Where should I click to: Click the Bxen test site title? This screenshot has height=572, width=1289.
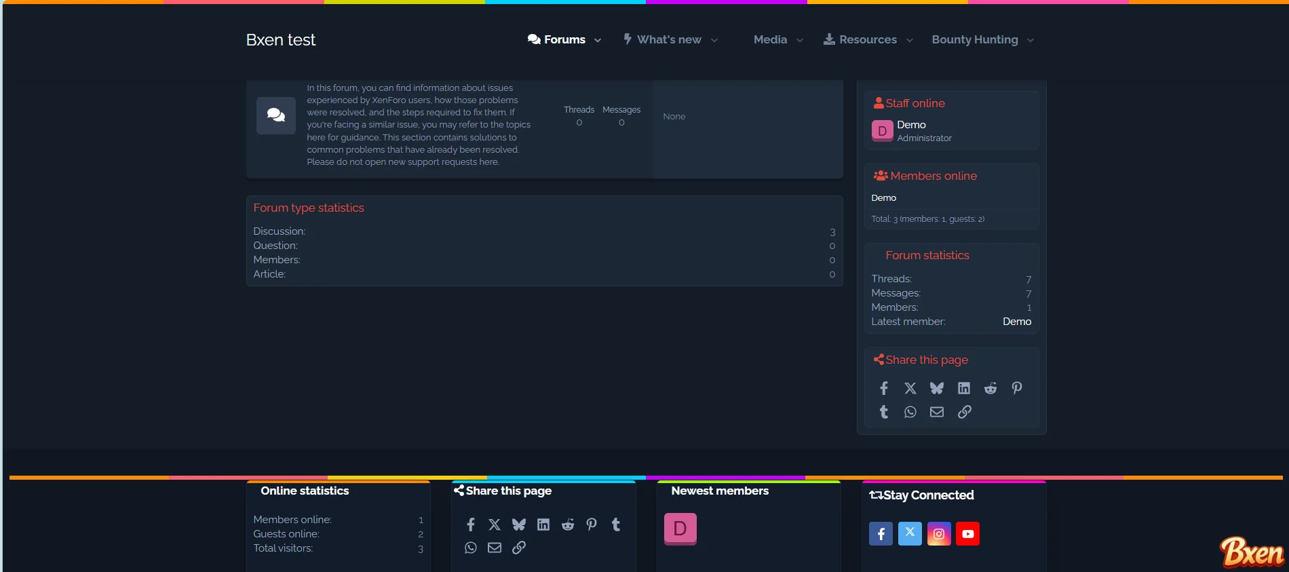coord(281,40)
